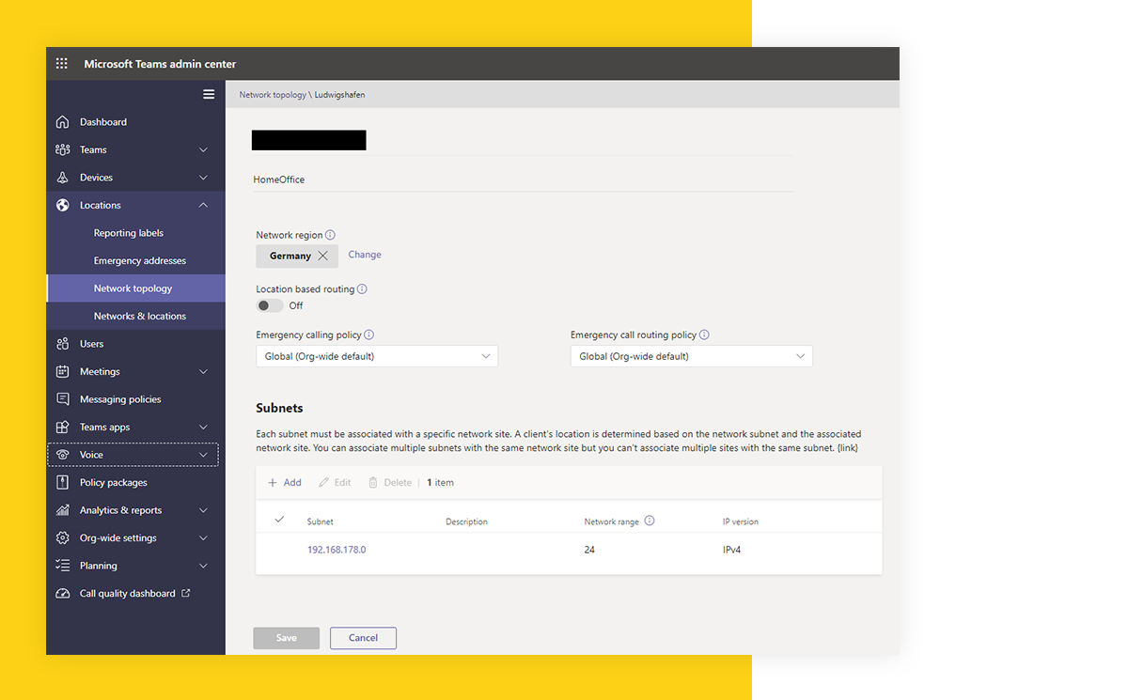Click the Description column header

[466, 521]
